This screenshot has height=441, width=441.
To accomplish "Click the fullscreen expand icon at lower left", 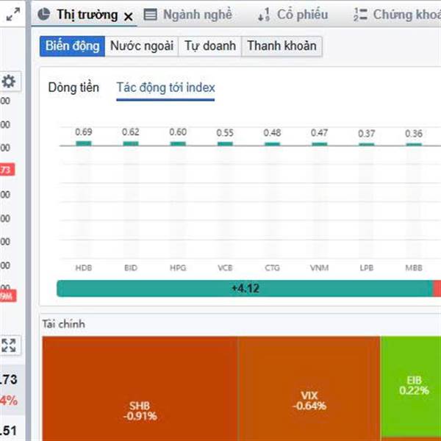I will 9,345.
